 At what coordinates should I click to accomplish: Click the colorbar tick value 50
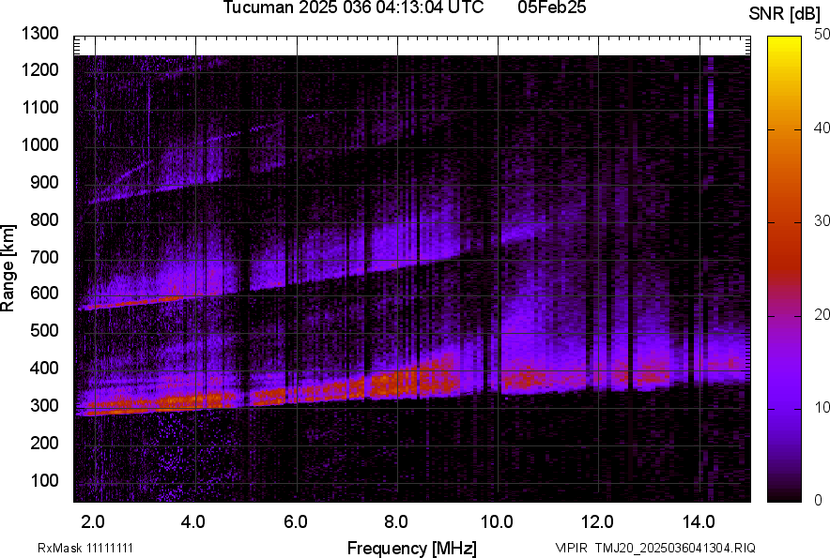(x=822, y=35)
